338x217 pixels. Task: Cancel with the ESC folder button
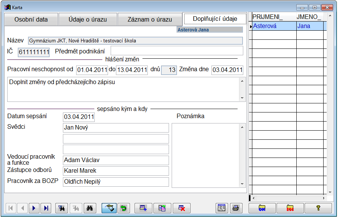pyautogui.click(x=290, y=208)
